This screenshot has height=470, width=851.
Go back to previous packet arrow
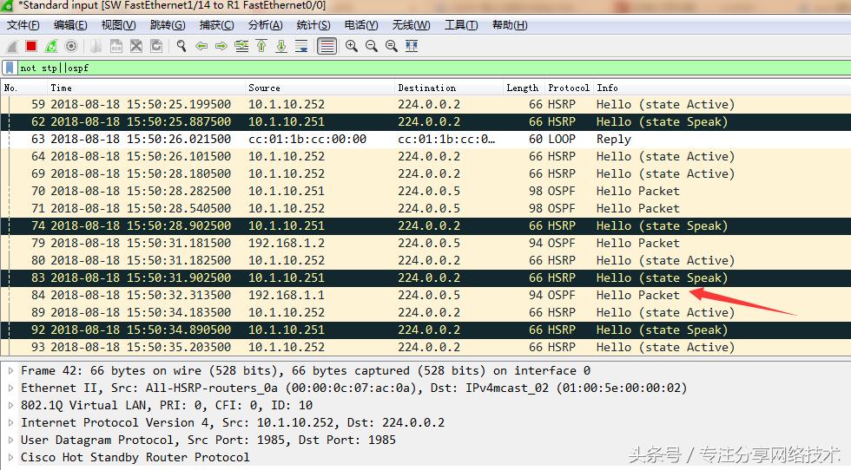[201, 46]
